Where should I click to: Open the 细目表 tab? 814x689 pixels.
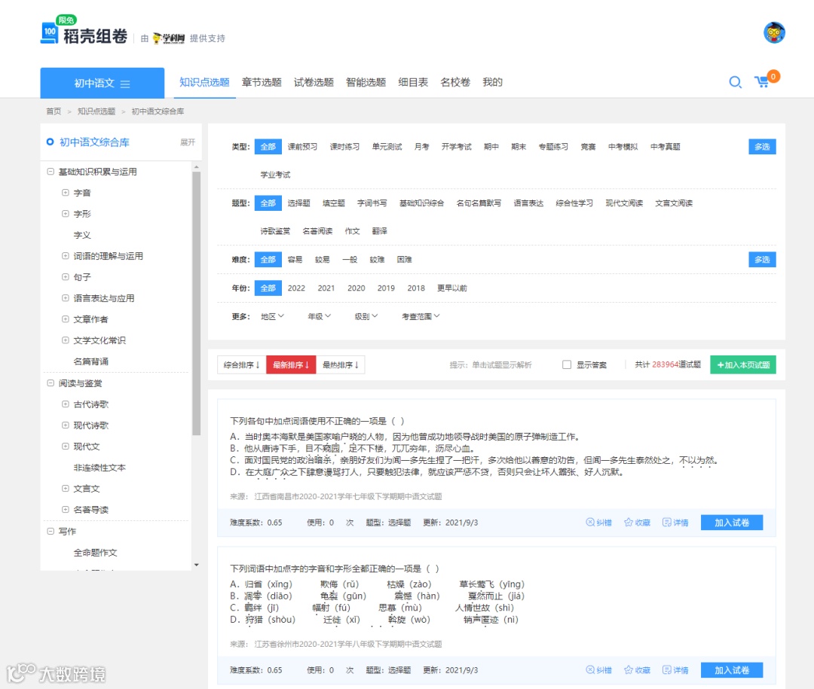[x=413, y=82]
